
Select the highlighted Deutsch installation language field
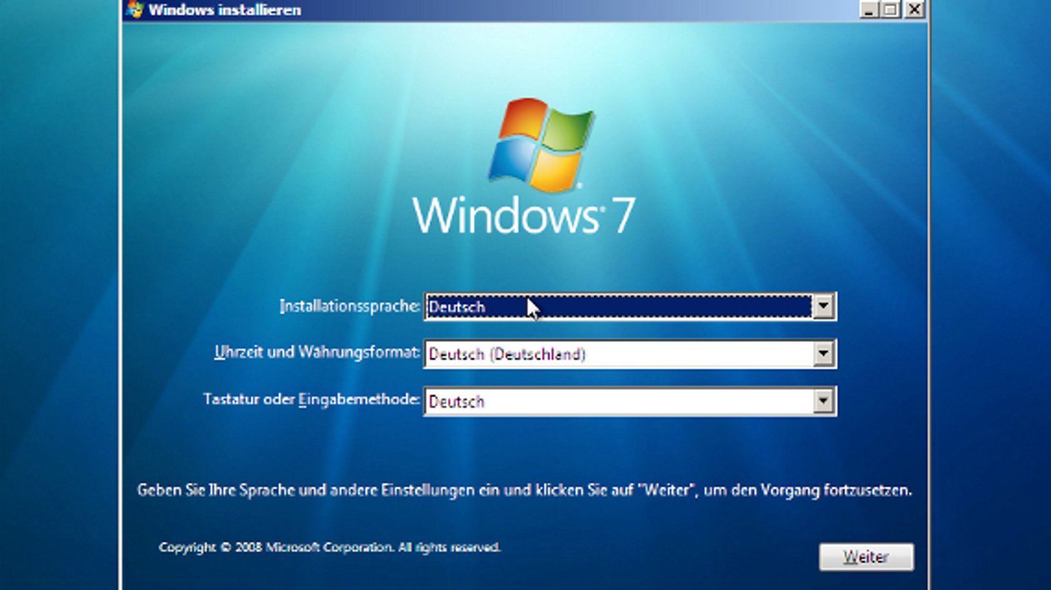(x=619, y=307)
